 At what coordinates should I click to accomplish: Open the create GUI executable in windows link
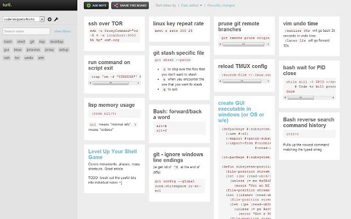pyautogui.click(x=241, y=112)
